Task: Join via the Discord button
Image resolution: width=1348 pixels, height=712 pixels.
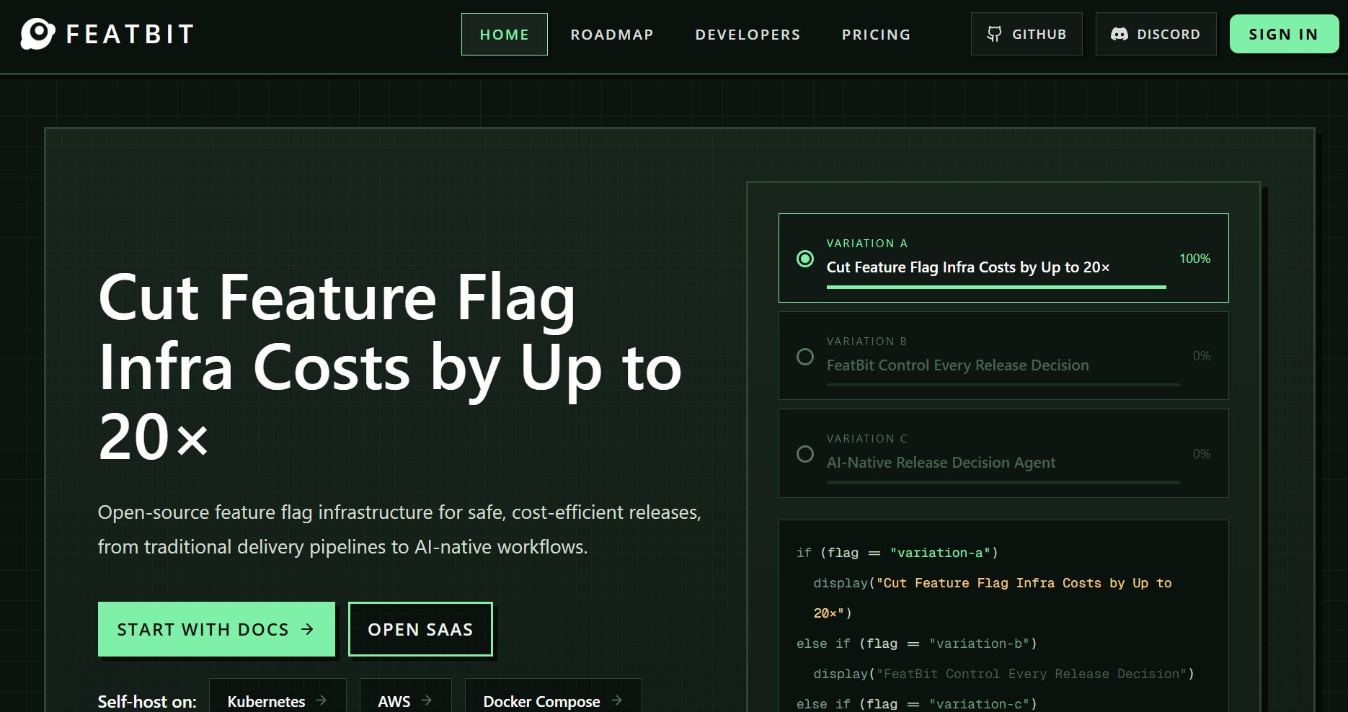Action: point(1156,34)
